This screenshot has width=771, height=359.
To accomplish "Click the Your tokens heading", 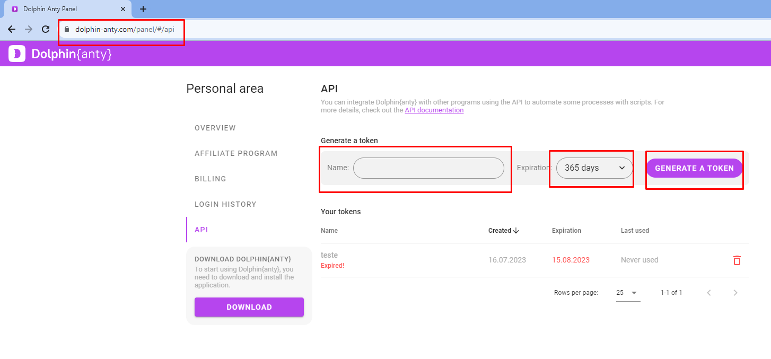I will pos(340,212).
